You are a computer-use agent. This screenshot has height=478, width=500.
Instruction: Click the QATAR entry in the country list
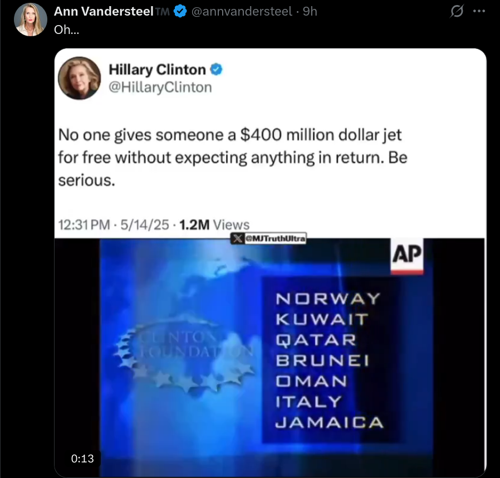(x=316, y=340)
